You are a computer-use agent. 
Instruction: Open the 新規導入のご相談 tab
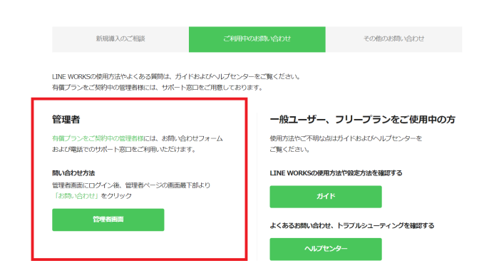point(120,39)
